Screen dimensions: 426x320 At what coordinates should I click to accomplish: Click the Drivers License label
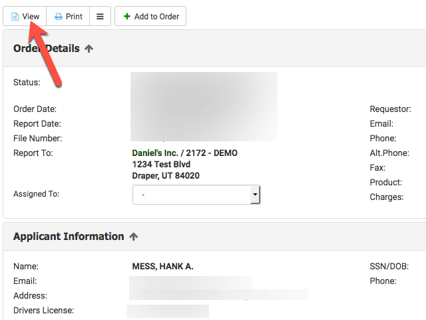pos(43,311)
